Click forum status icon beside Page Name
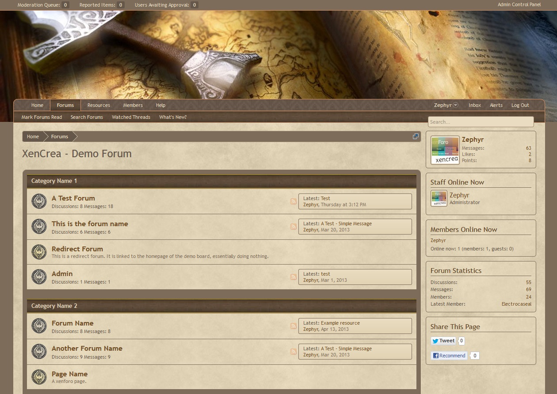557x394 pixels. coord(39,377)
